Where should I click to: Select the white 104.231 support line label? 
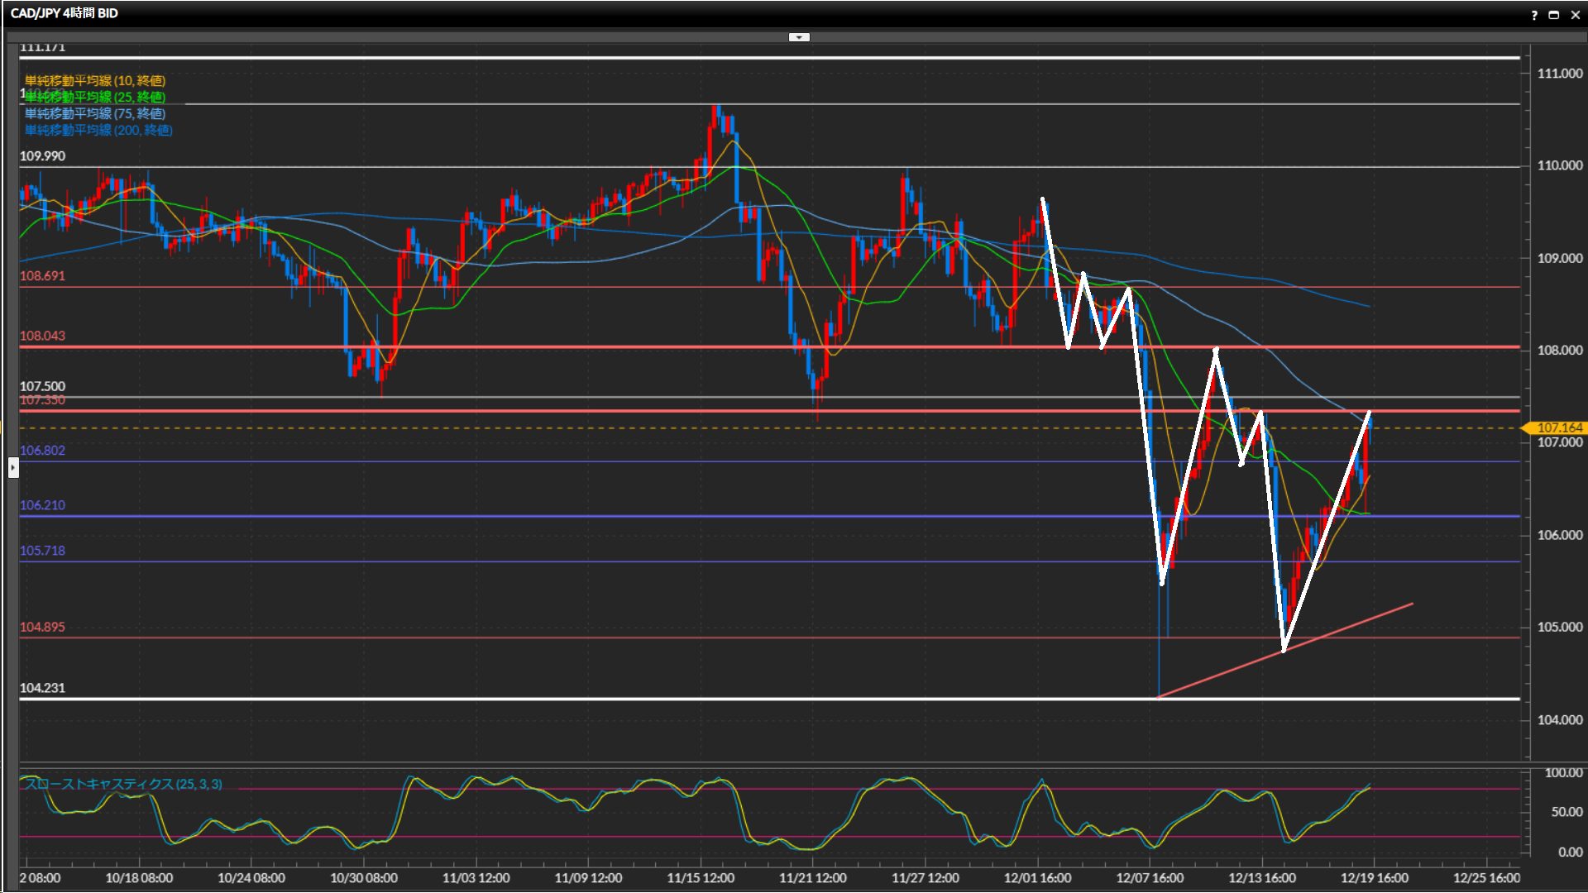[x=42, y=688]
